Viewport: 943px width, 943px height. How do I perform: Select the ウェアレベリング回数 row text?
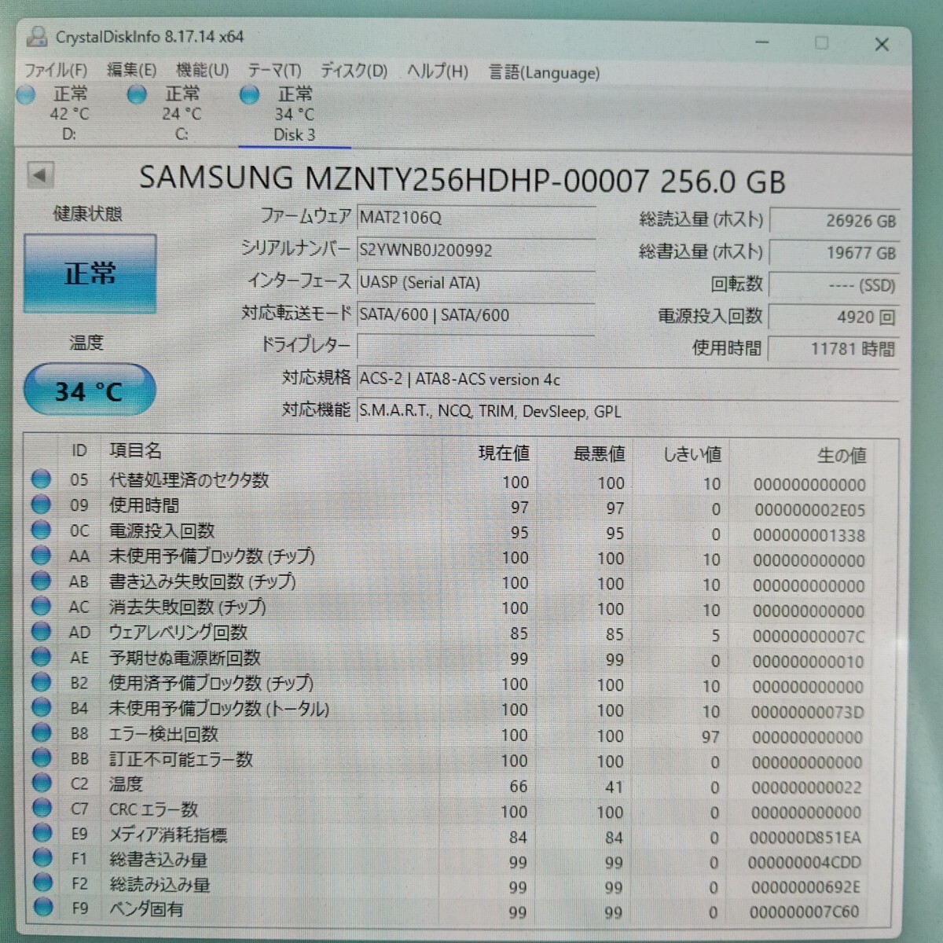point(178,632)
